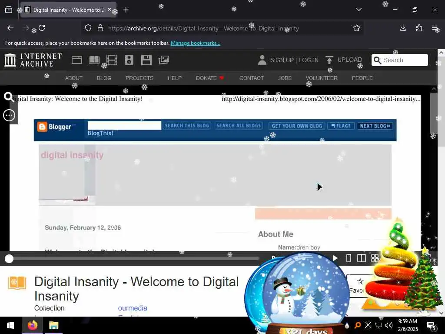Viewport: 445px width, 334px height.
Task: Click the LOG IN link
Action: point(309,60)
